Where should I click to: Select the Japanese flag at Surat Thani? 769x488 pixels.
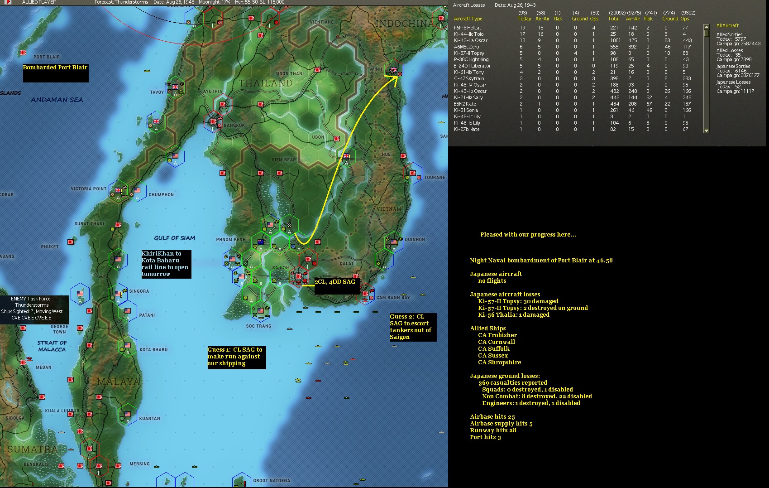[118, 225]
